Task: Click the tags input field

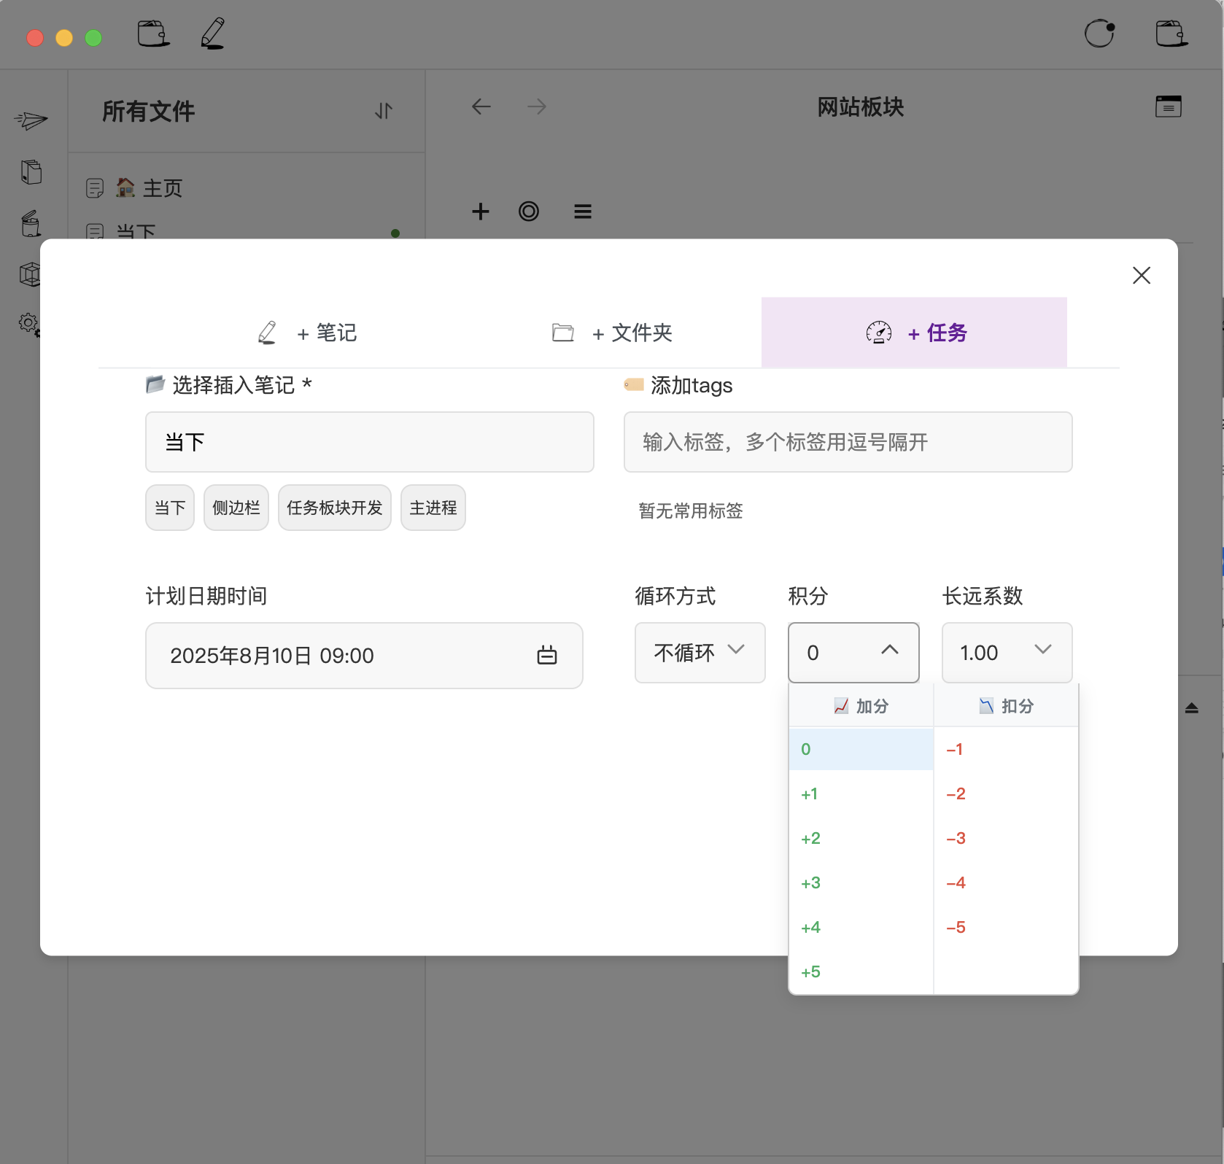Action: [848, 442]
